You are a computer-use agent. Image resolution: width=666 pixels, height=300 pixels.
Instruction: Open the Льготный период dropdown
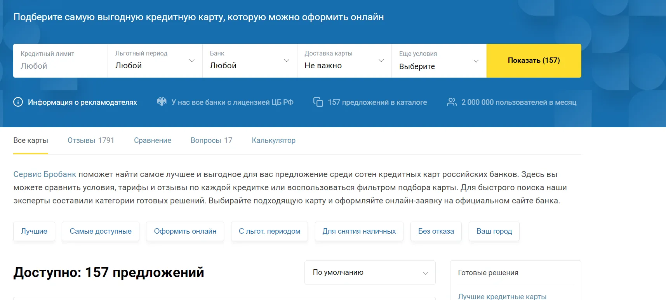pos(155,61)
